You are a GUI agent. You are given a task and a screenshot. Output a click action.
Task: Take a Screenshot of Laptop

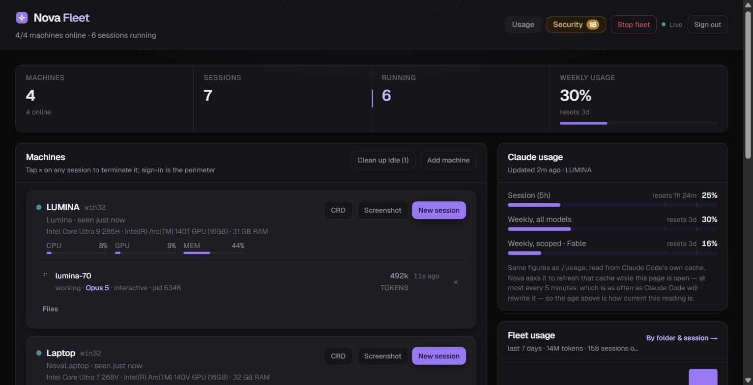(382, 356)
